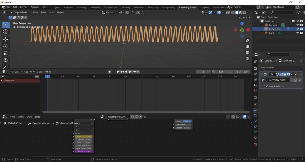Expand the Light item in outliner

click(x=262, y=33)
